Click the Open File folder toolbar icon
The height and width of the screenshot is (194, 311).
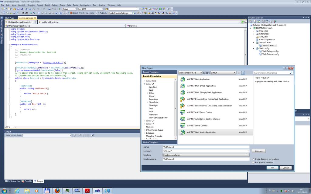click(15, 9)
